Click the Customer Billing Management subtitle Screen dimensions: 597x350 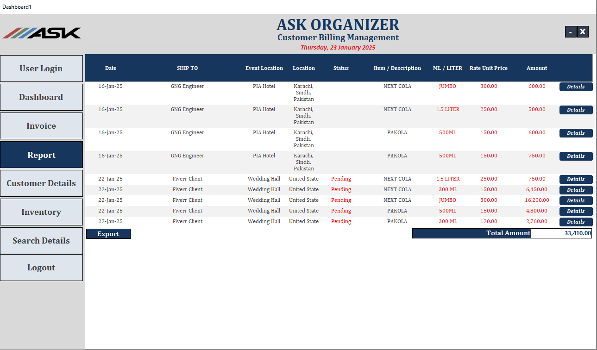[x=338, y=37]
